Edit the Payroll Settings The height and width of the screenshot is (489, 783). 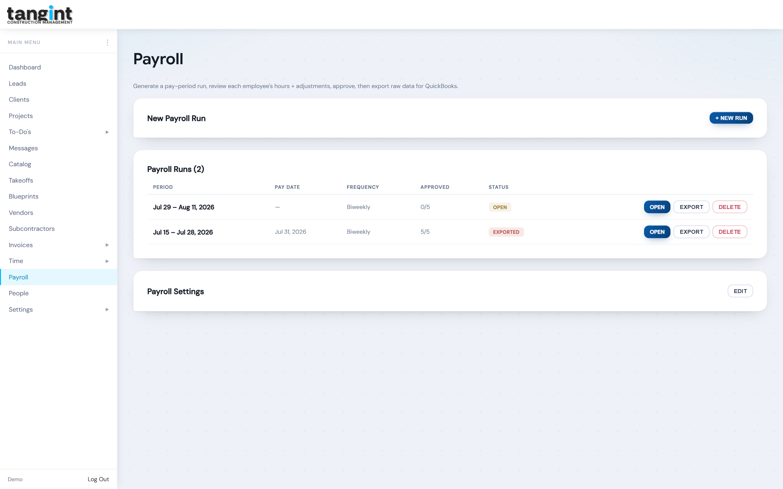[740, 291]
